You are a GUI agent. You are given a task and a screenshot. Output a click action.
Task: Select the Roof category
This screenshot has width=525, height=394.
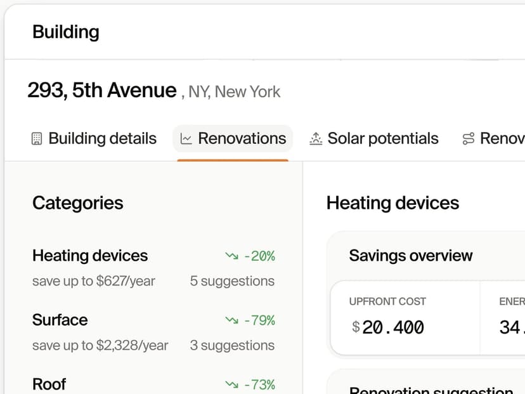coord(49,384)
